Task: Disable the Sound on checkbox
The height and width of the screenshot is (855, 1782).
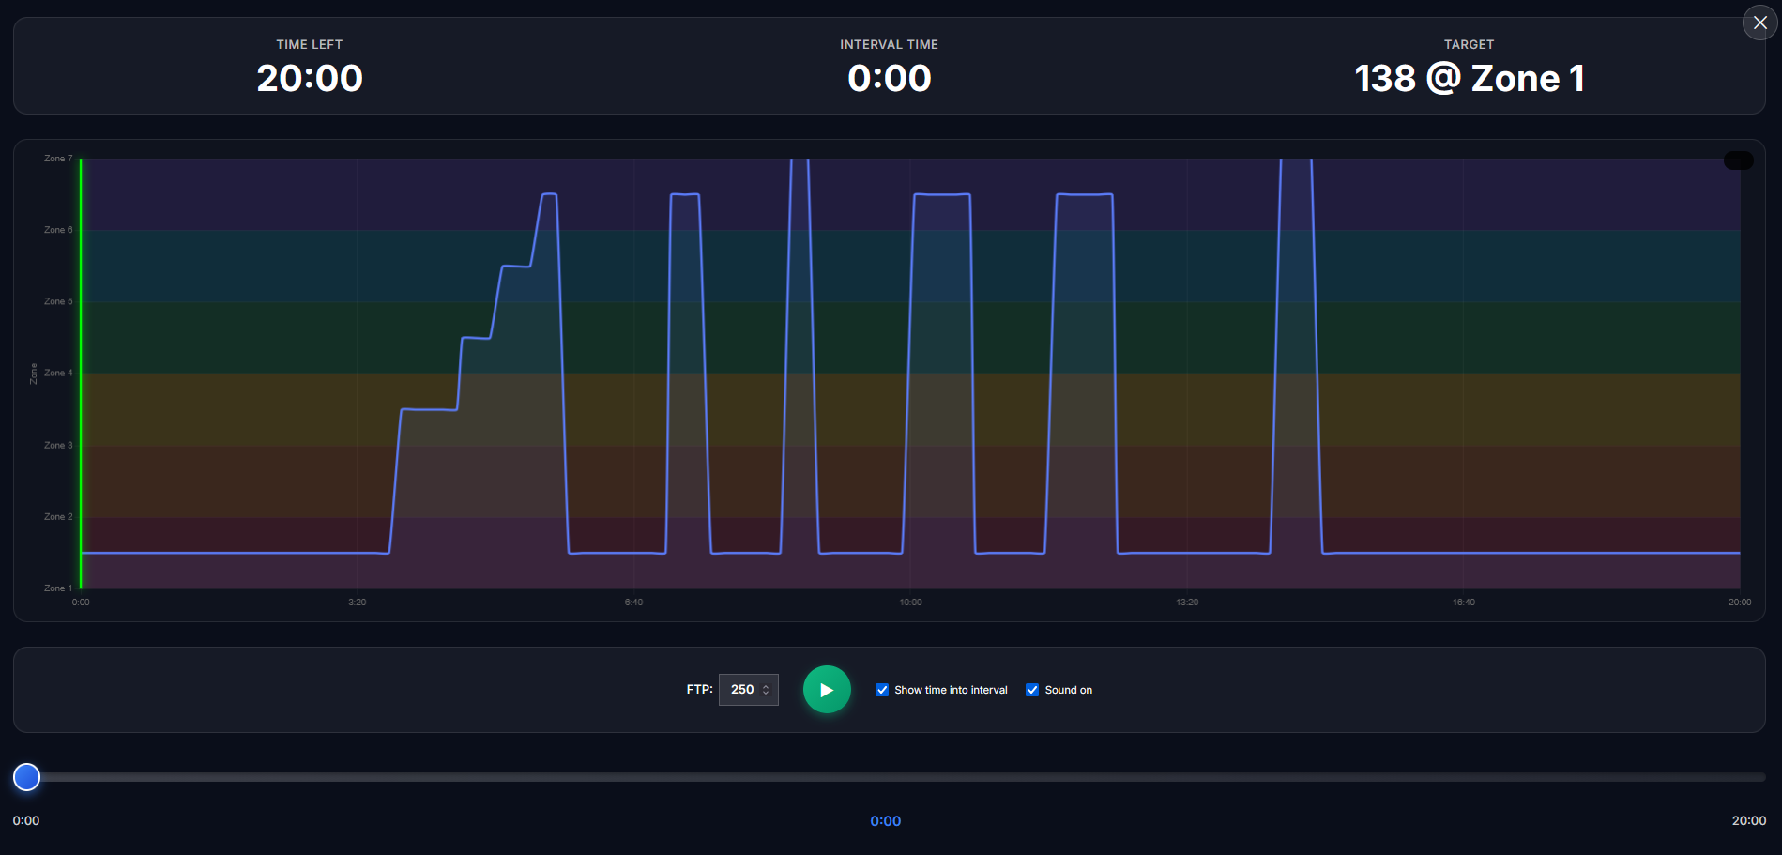Action: [x=1032, y=690]
